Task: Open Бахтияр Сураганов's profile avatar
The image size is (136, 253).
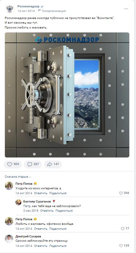Action: pos(19,202)
